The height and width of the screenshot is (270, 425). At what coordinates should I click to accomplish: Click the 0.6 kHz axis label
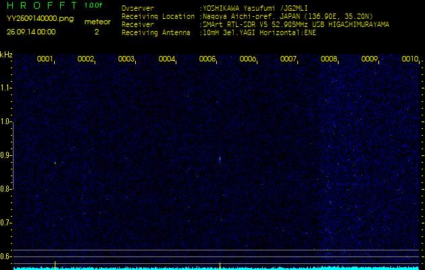pos(5,256)
